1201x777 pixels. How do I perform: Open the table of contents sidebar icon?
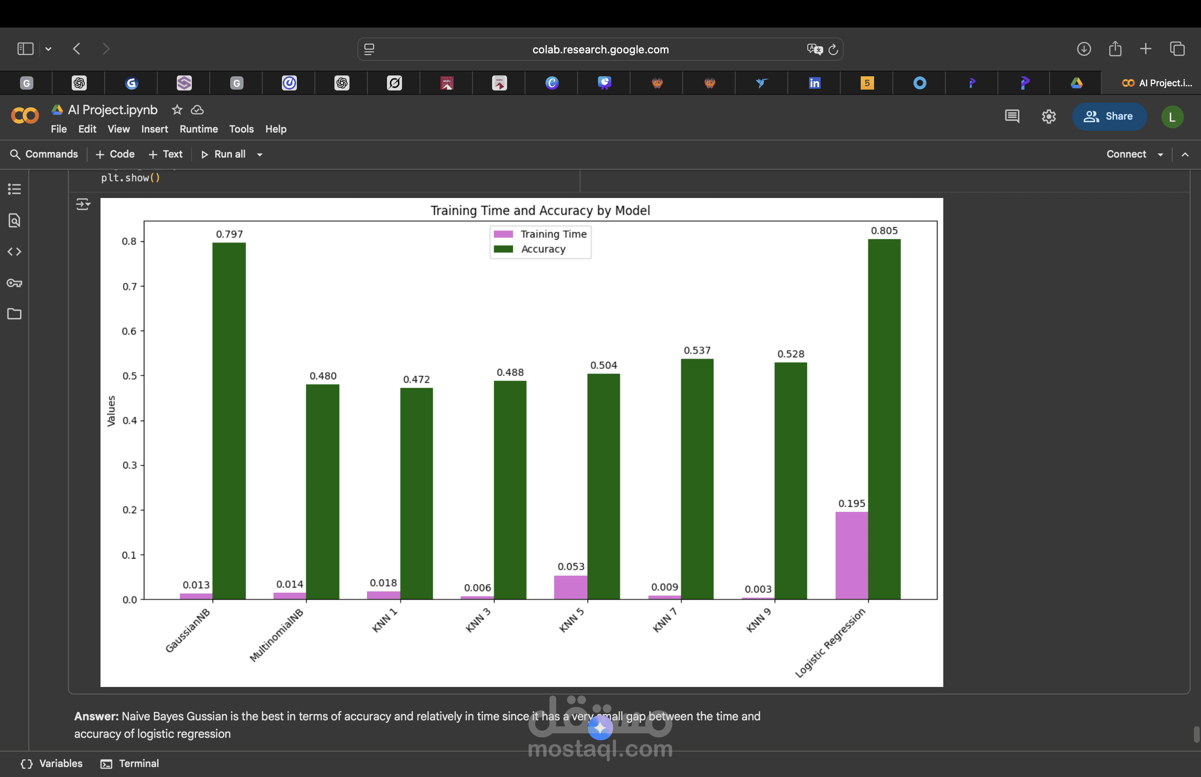click(14, 189)
